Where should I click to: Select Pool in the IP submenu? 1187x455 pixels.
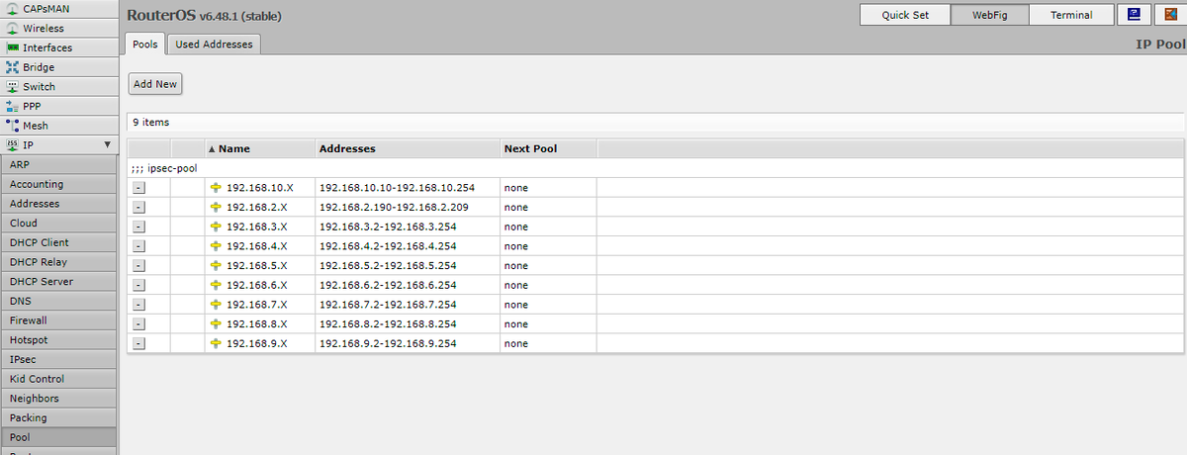58,437
